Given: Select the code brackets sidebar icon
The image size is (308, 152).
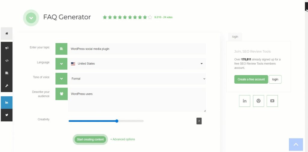Looking at the screenshot, I should click(x=7, y=60).
